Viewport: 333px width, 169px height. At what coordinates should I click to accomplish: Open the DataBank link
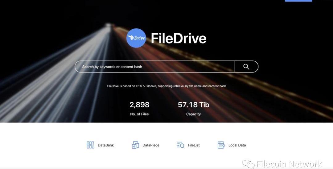pos(106,145)
